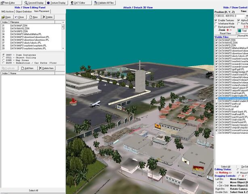Click the file list scroll down arrow
Viewport: 248px width, 194px height.
[63, 48]
